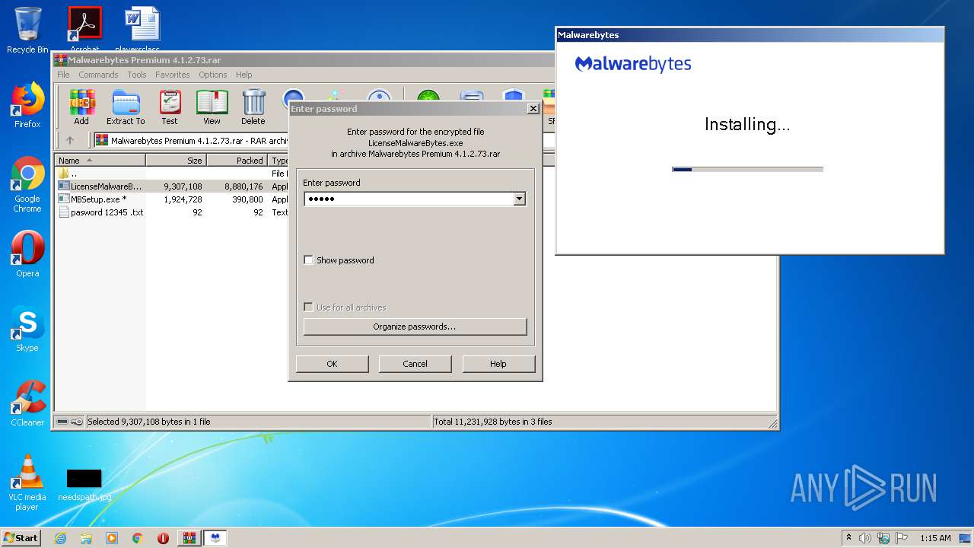
Task: Open Recycle Bin desktop icon
Action: [x=27, y=30]
